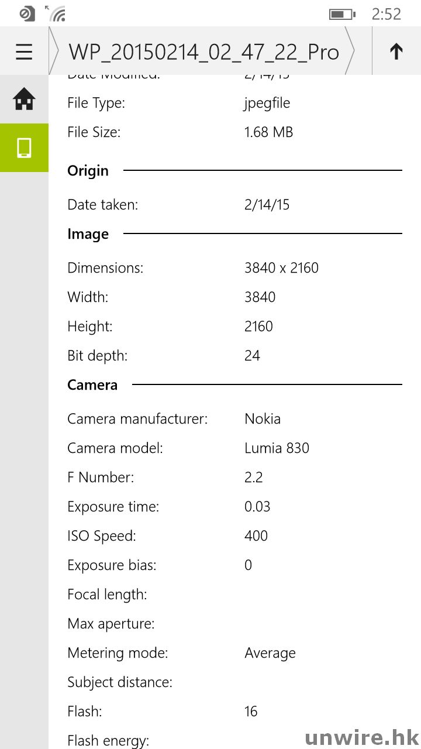421x749 pixels.
Task: Tap the battery indicator in status bar
Action: 341,14
